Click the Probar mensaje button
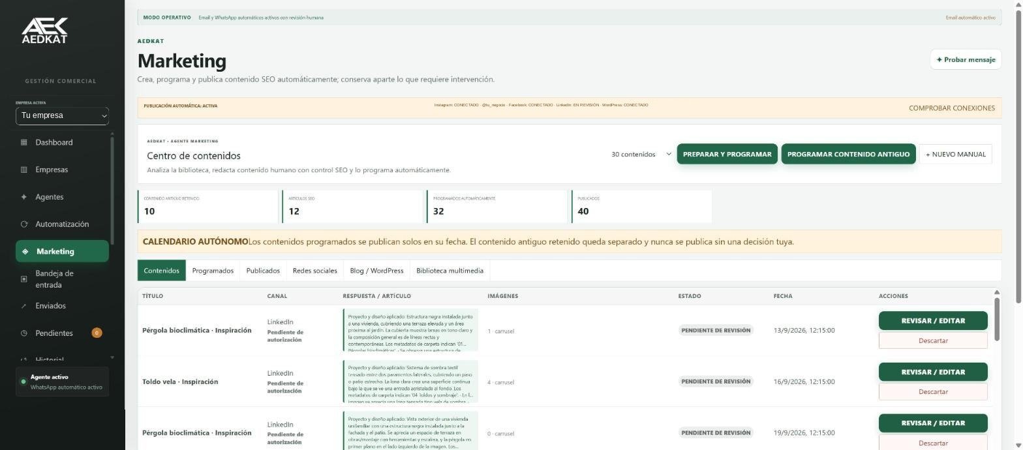1023x450 pixels. 966,59
